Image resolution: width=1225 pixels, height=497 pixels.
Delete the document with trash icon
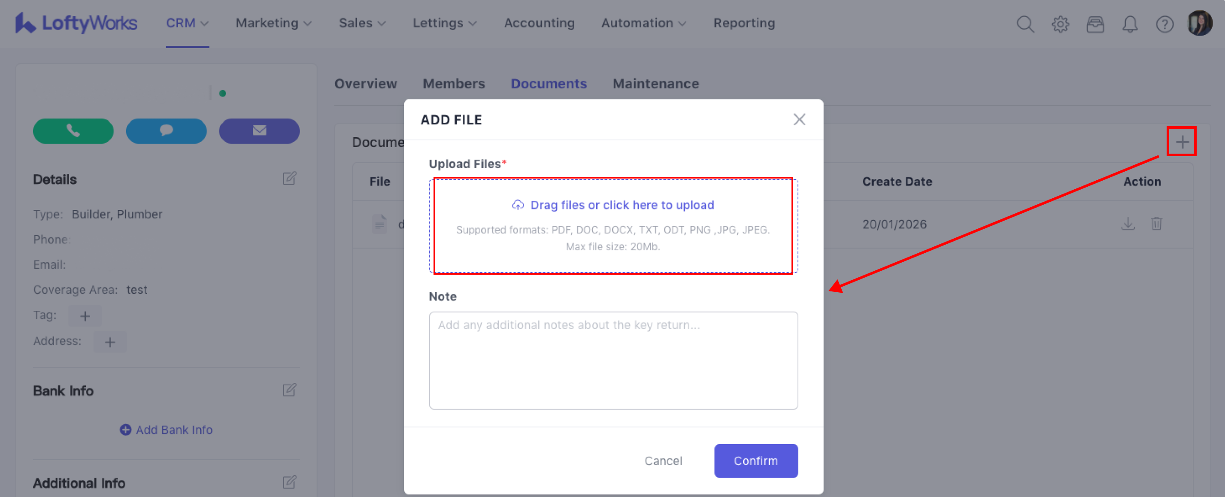(1156, 224)
